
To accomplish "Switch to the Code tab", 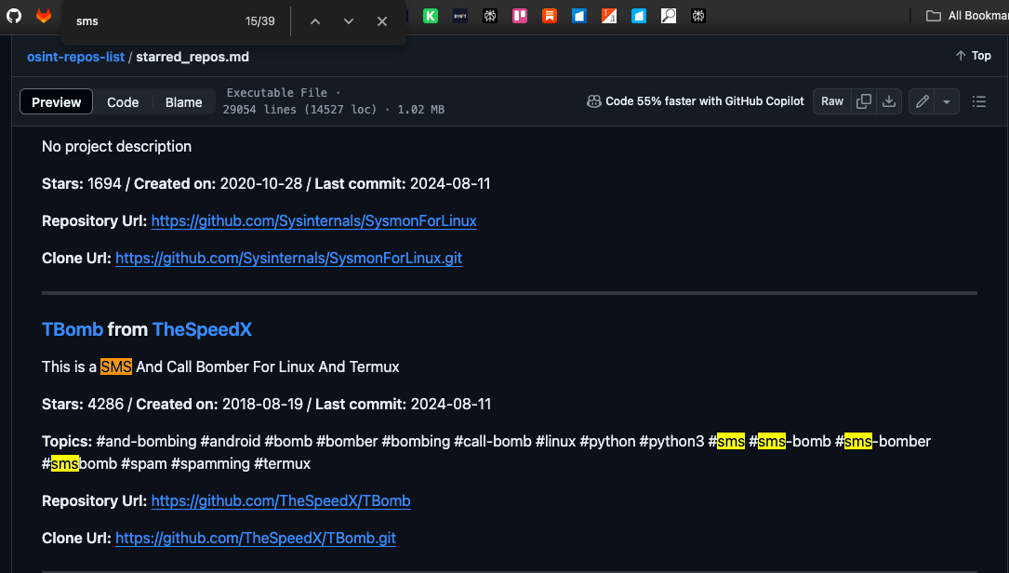I will 123,101.
